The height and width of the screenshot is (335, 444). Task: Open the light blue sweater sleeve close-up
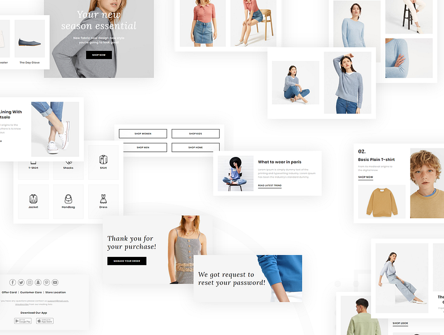pyautogui.click(x=409, y=58)
